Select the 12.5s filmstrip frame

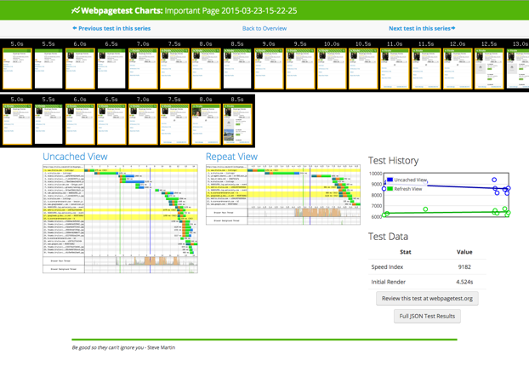tap(488, 69)
